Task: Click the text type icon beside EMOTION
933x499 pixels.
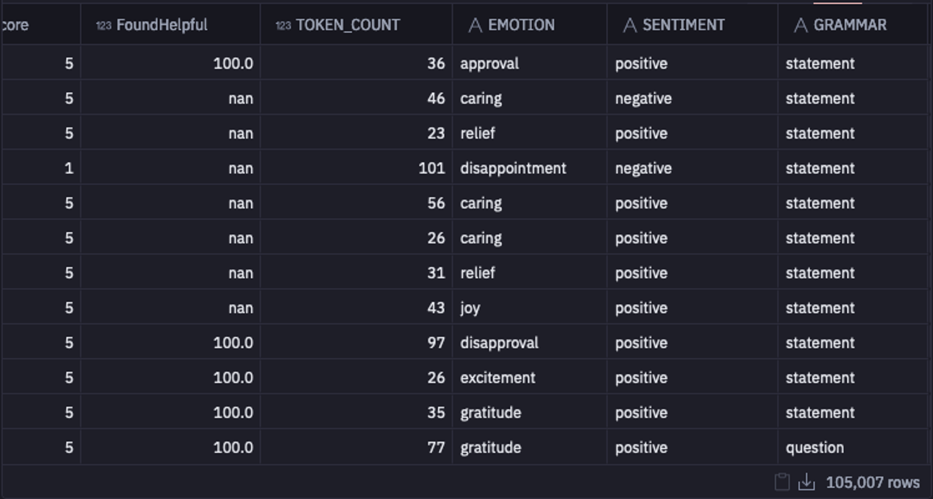Action: pos(475,25)
